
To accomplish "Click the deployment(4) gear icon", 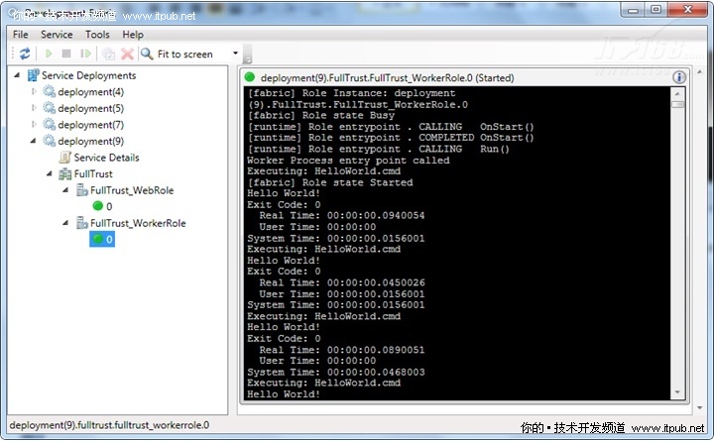I will click(x=50, y=91).
